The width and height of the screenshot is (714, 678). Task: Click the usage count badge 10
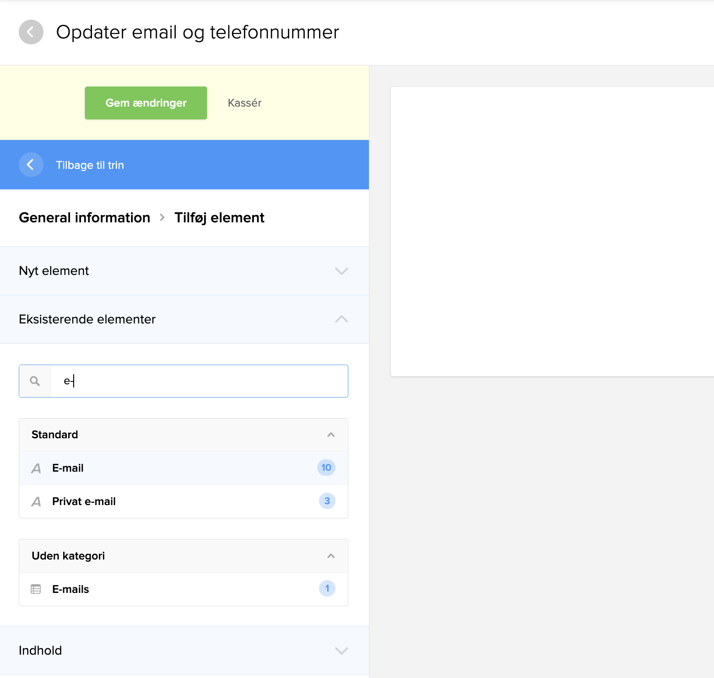326,468
